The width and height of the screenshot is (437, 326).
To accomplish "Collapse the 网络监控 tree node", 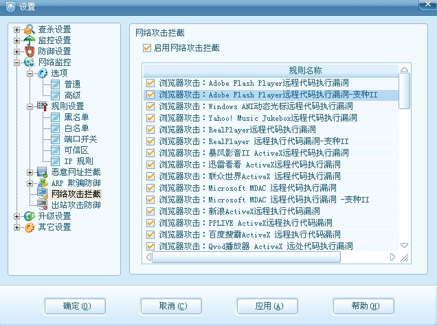I will (16, 62).
